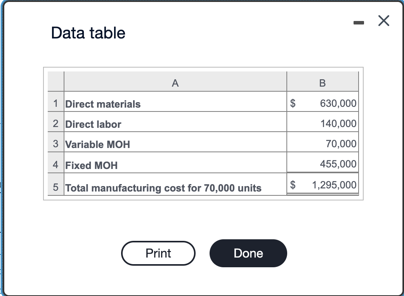Select column header B

pyautogui.click(x=322, y=83)
